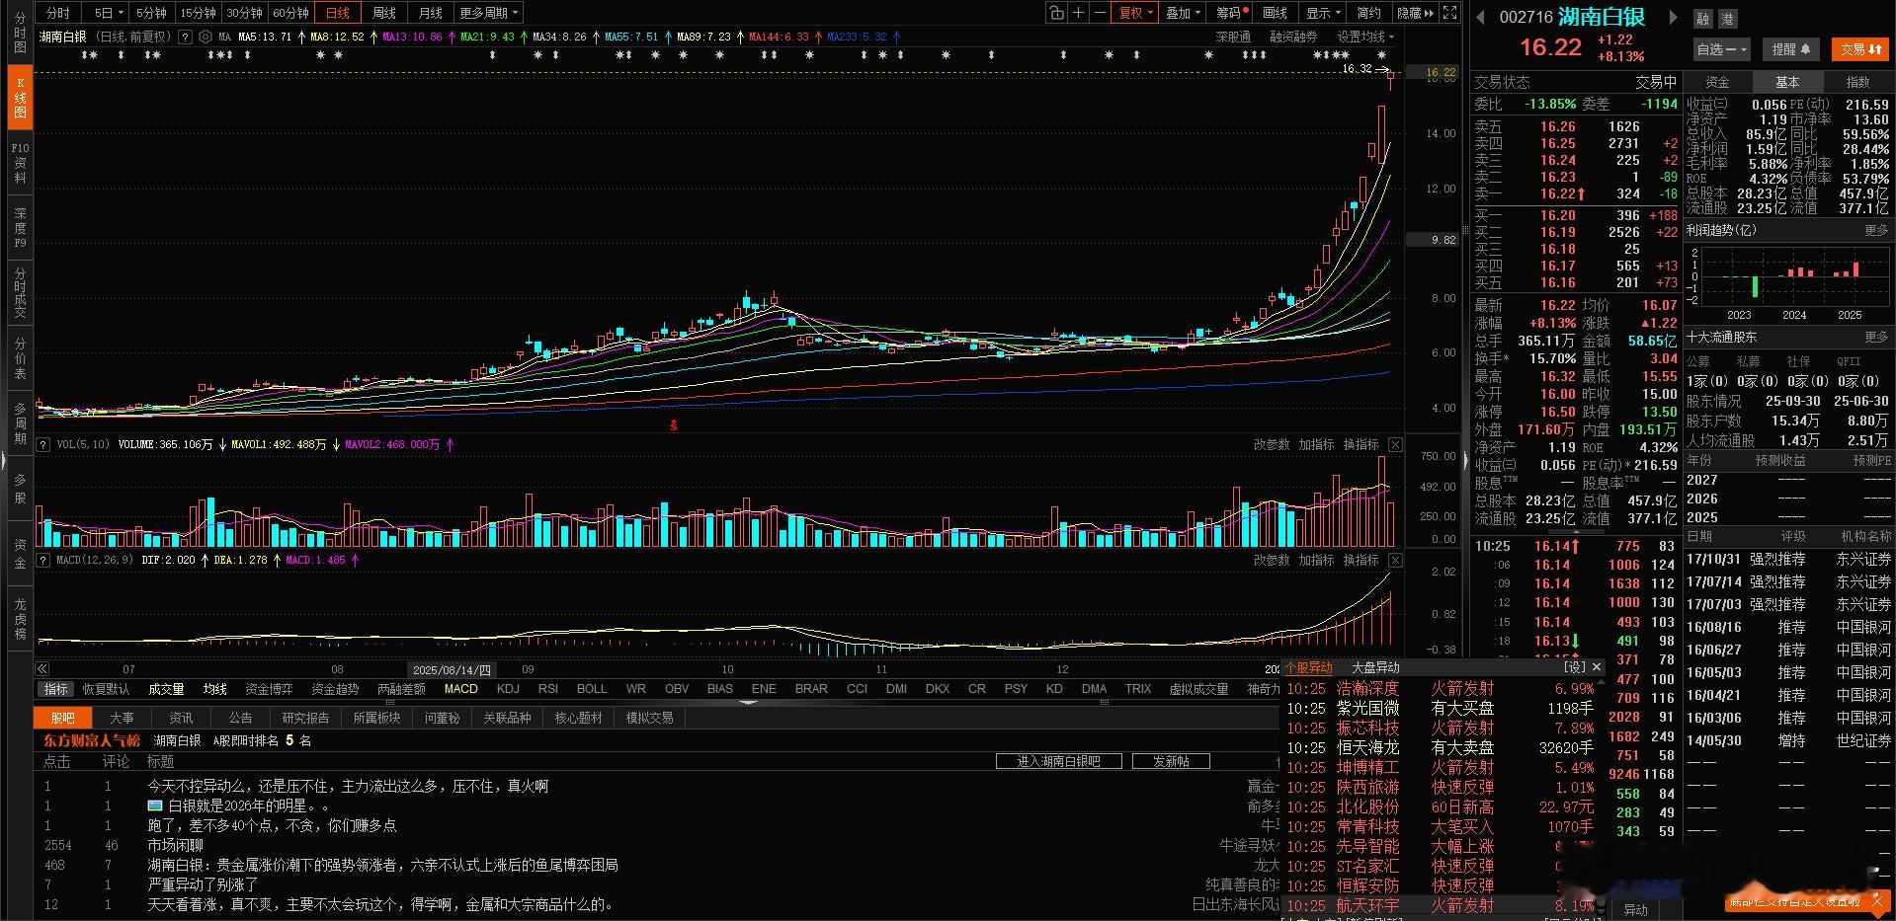Open 研究报告 tab in bottom panel
The width and height of the screenshot is (1896, 921).
click(305, 718)
